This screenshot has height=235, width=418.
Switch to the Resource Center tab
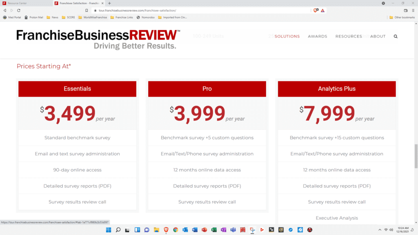pyautogui.click(x=26, y=3)
